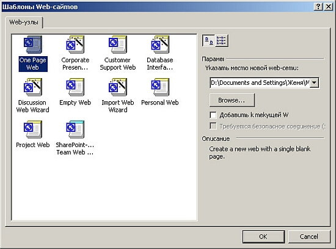This screenshot has height=249, width=336.
Task: Pick the Database Interface wizard icon
Action: (160, 45)
